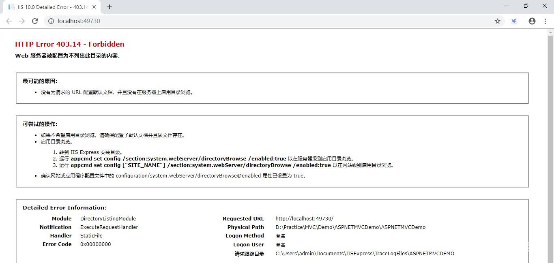Click the 转到 IIS Express 安装目录 step
Image resolution: width=554 pixels, height=263 pixels.
coord(91,152)
